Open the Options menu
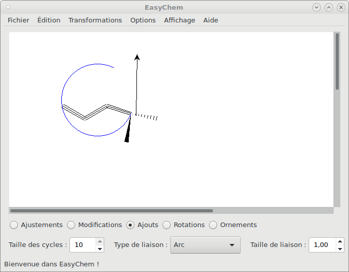Viewport: 349px width, 272px height. pyautogui.click(x=143, y=20)
